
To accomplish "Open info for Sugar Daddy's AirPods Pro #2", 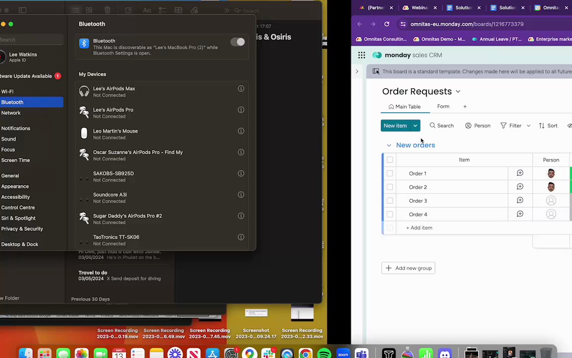I will click(241, 216).
